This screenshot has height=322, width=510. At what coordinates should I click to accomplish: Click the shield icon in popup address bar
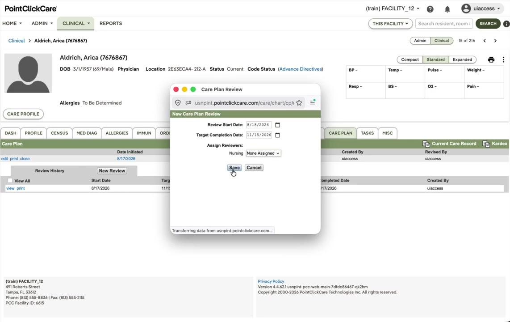click(x=178, y=103)
